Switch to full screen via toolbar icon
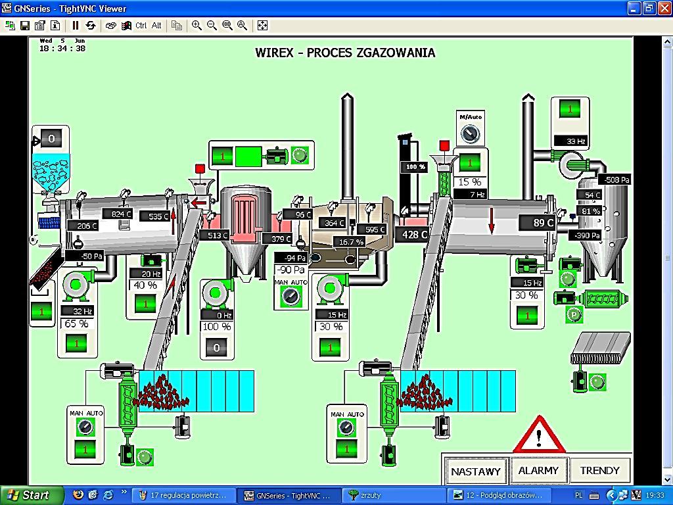This screenshot has width=673, height=505. (x=262, y=26)
